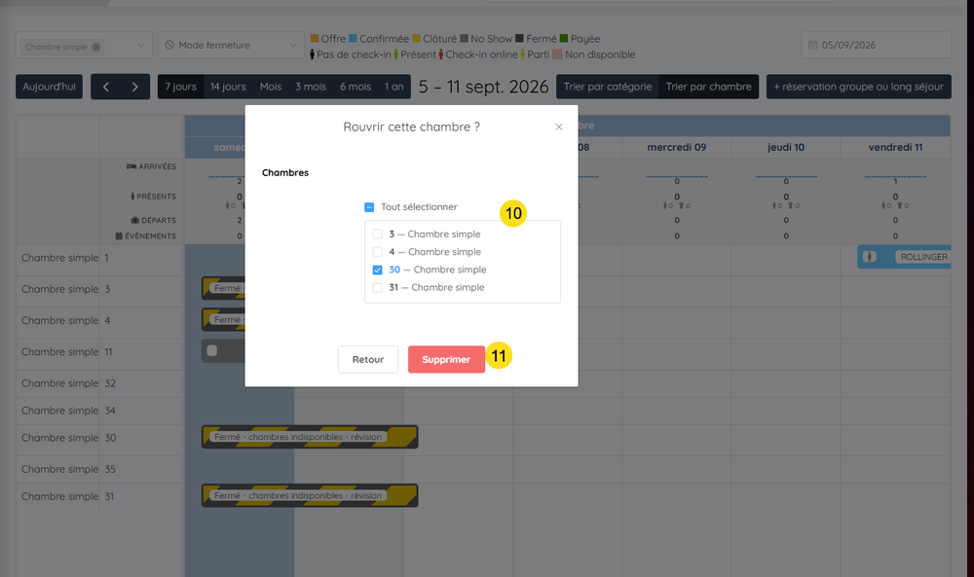The width and height of the screenshot is (974, 577).
Task: Click the DÉPARTS suitcase icon
Action: (x=134, y=220)
